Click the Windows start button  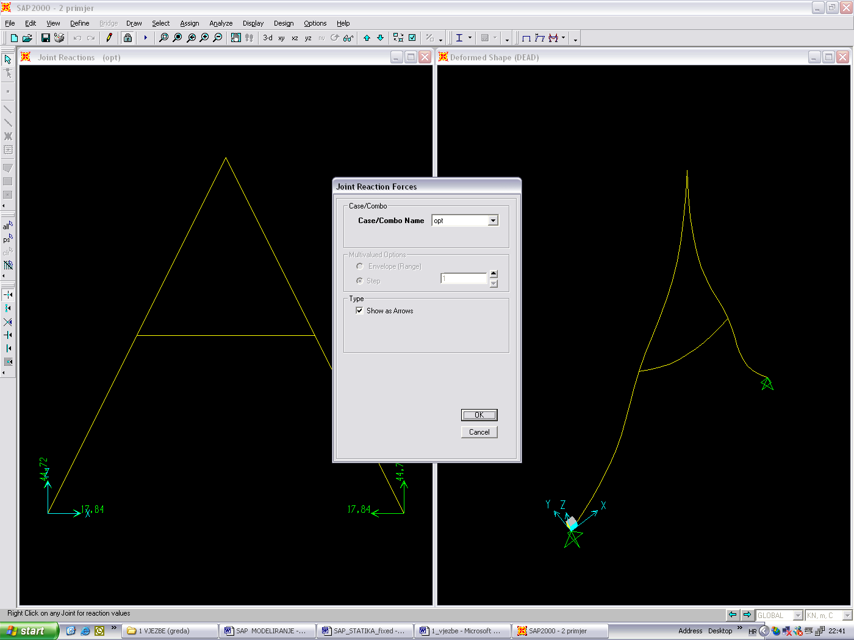(x=29, y=631)
